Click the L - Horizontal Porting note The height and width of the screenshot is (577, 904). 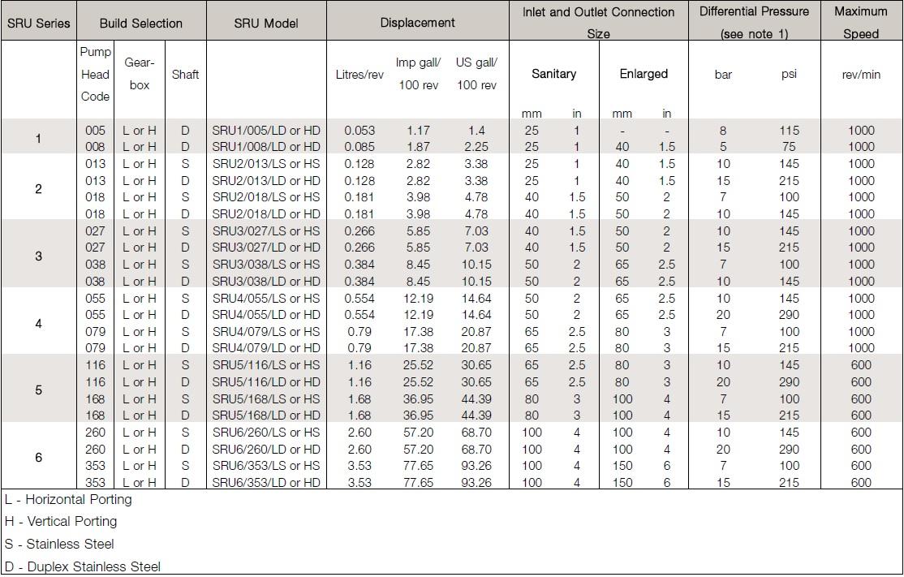pos(68,499)
